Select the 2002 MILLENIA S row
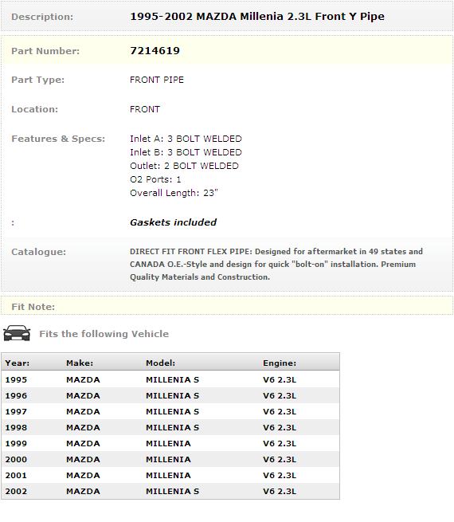The height and width of the screenshot is (522, 454). [170, 492]
